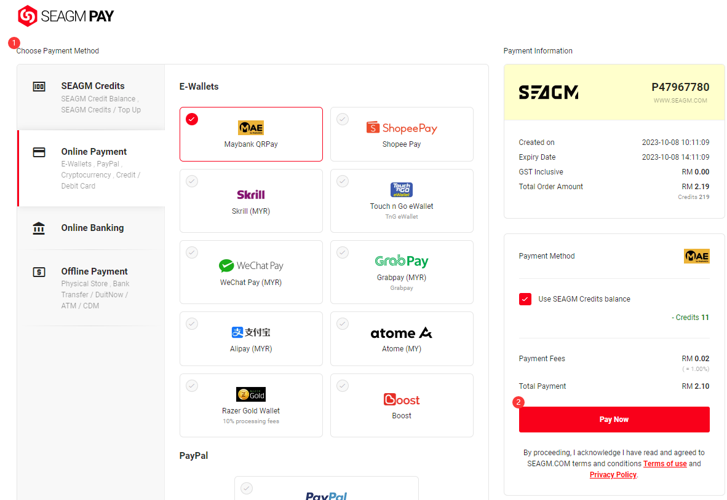Select the WeChat Pay logo
Screen dimensions: 727x500
tap(251, 266)
